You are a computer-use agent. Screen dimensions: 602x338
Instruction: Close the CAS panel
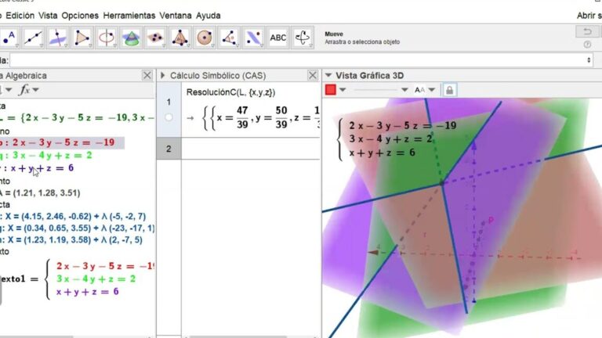tap(313, 75)
